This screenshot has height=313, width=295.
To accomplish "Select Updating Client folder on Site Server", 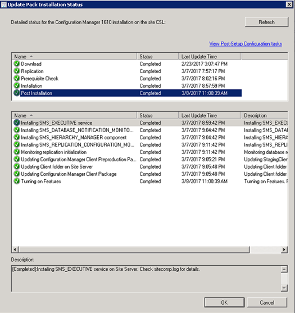I will [x=149, y=166].
